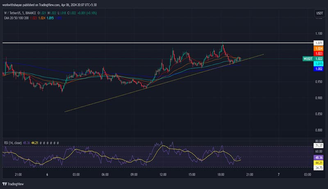Click the RSI legend value 44.21
Image resolution: width=328 pixels, height=189 pixels.
[x=35, y=143]
